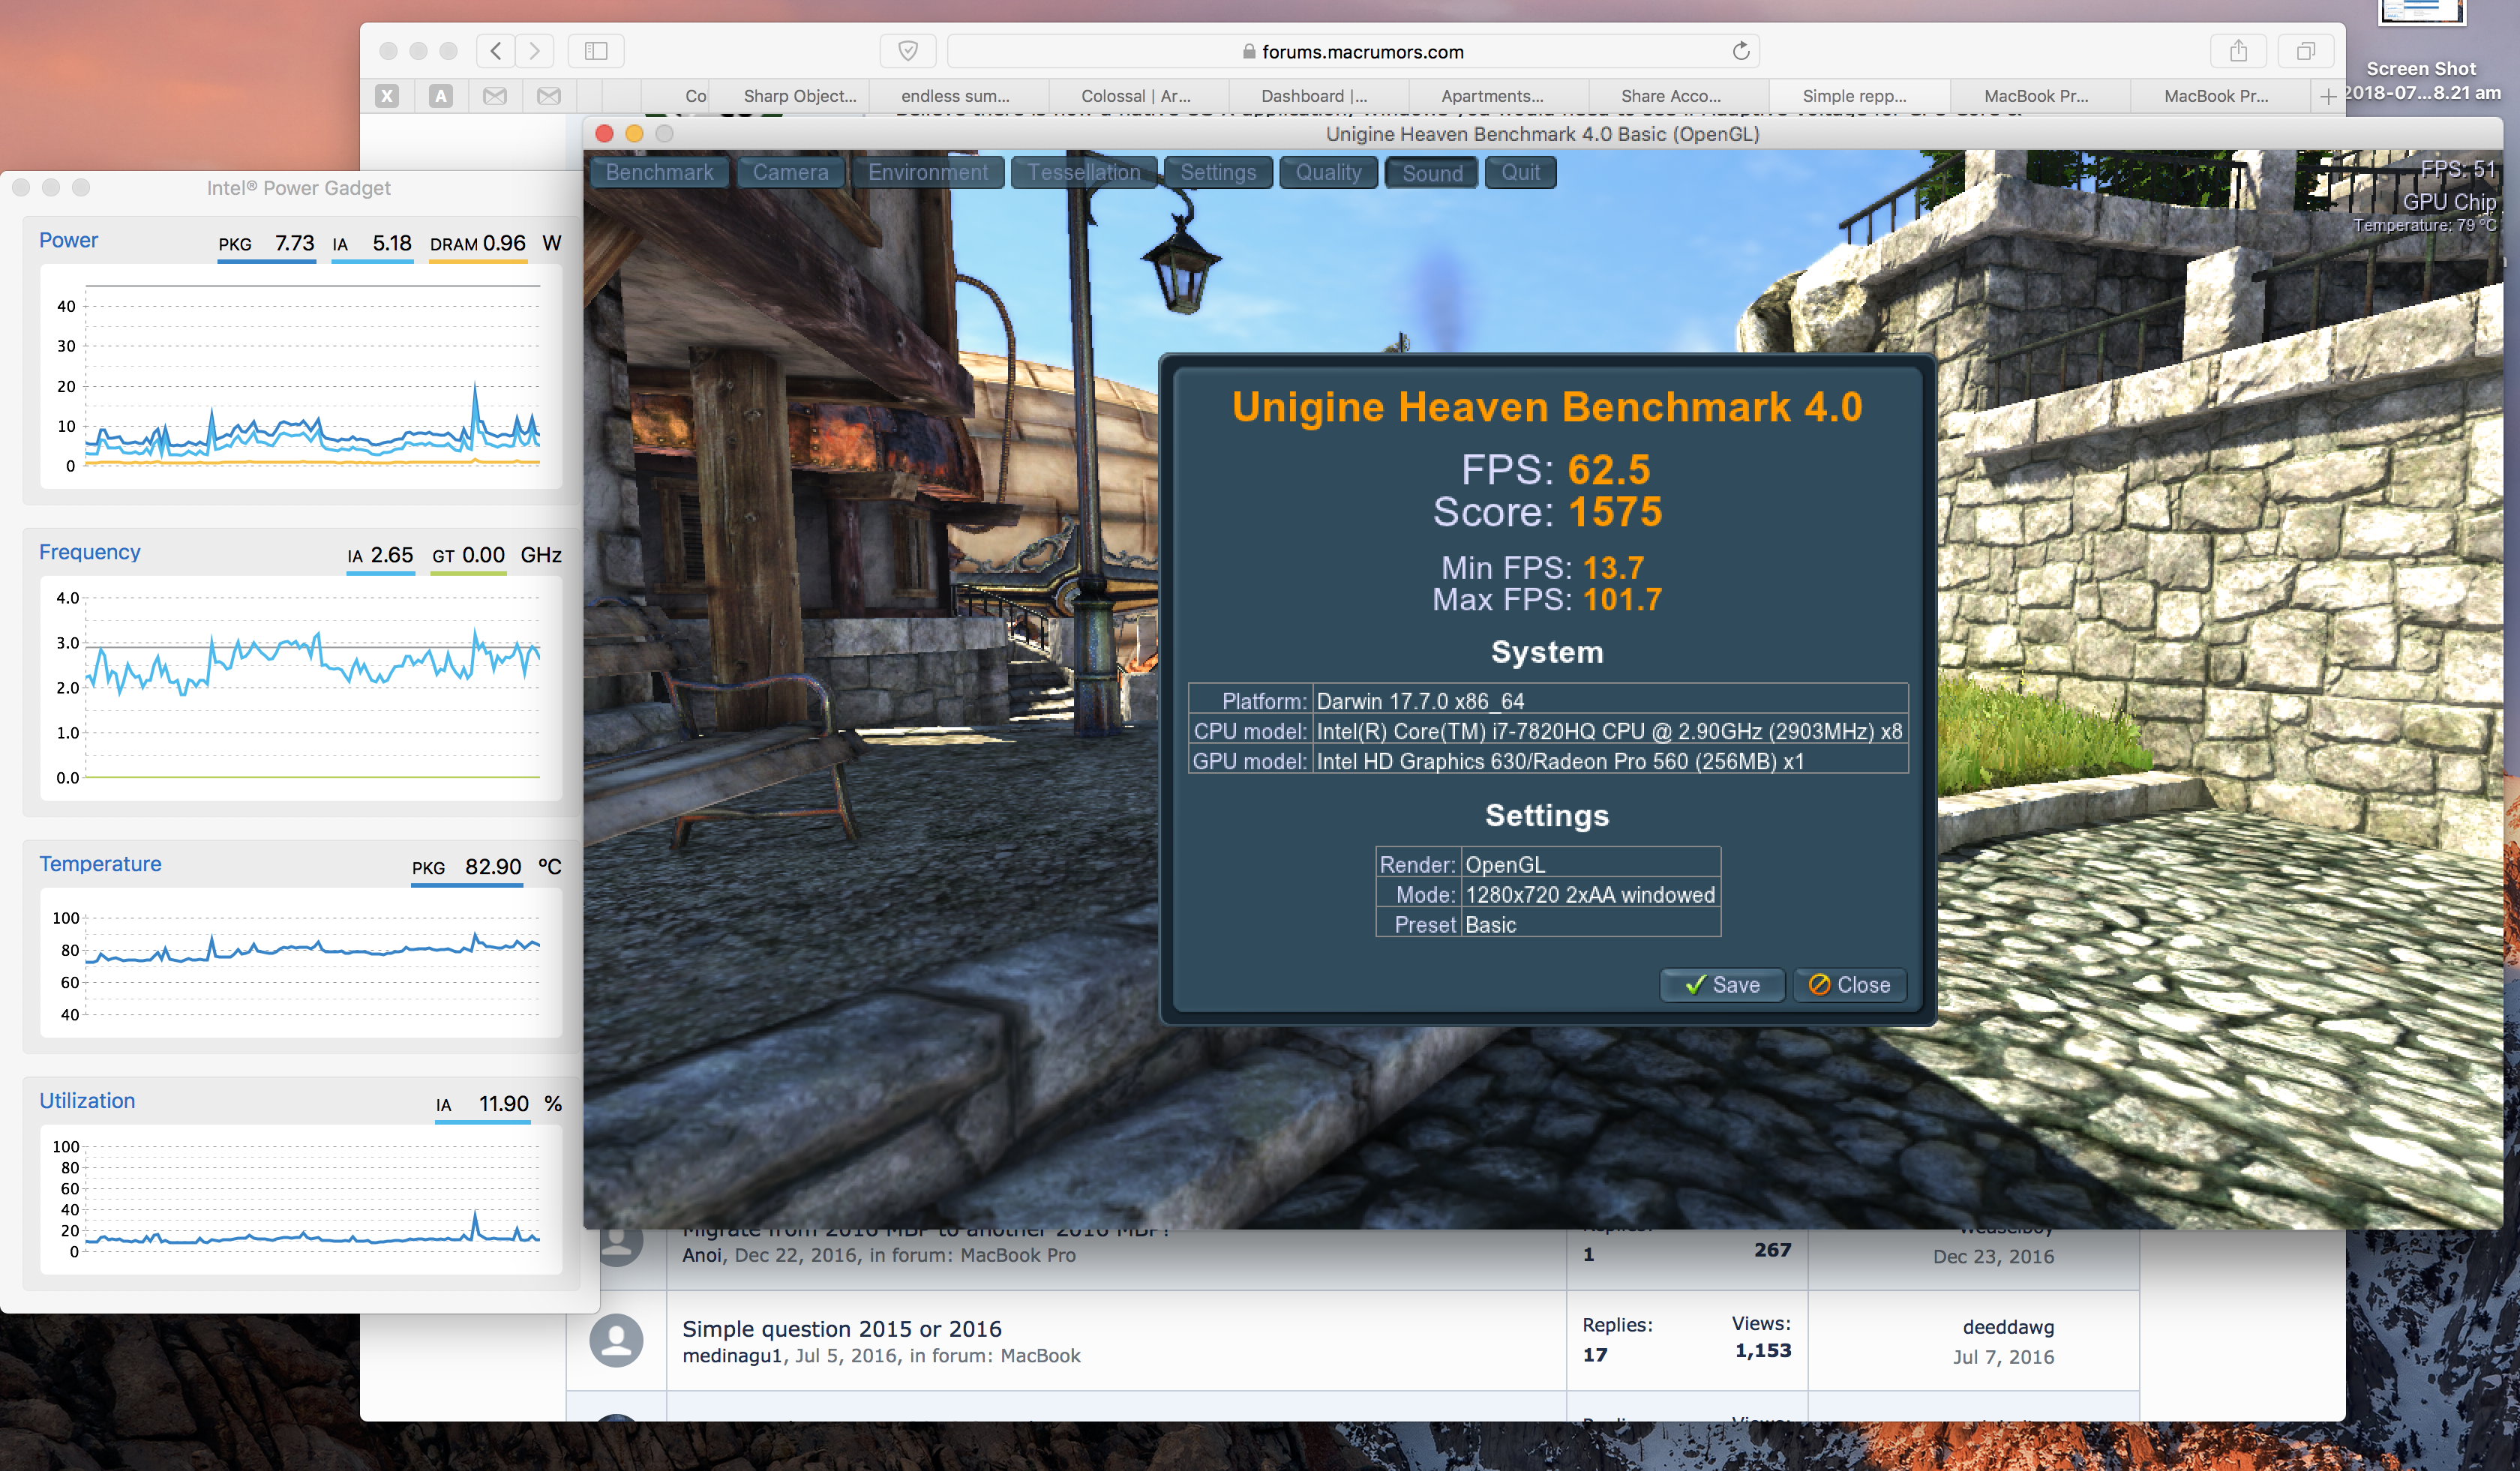2520x1471 pixels.
Task: Click Utilization heading in Power Gadget
Action: coord(87,1101)
